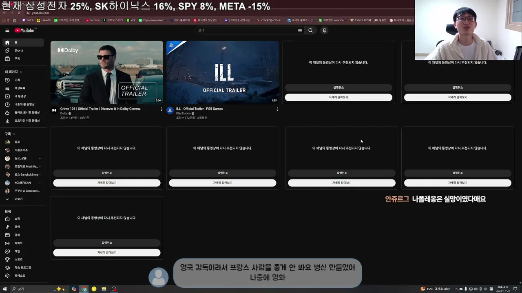Open the on-screen keyboard icon in the search box

click(x=300, y=30)
